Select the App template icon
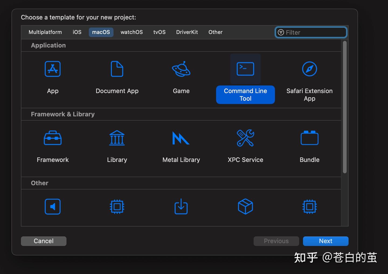Image resolution: width=388 pixels, height=274 pixels. (53, 69)
